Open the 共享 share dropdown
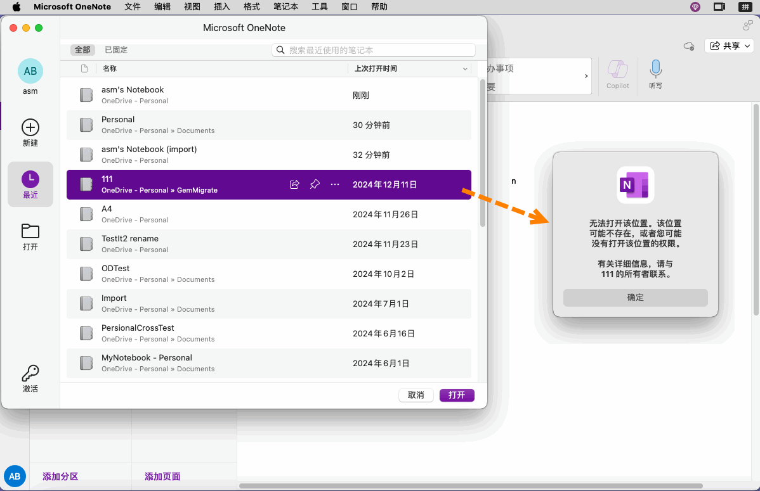The image size is (760, 491). (x=729, y=46)
